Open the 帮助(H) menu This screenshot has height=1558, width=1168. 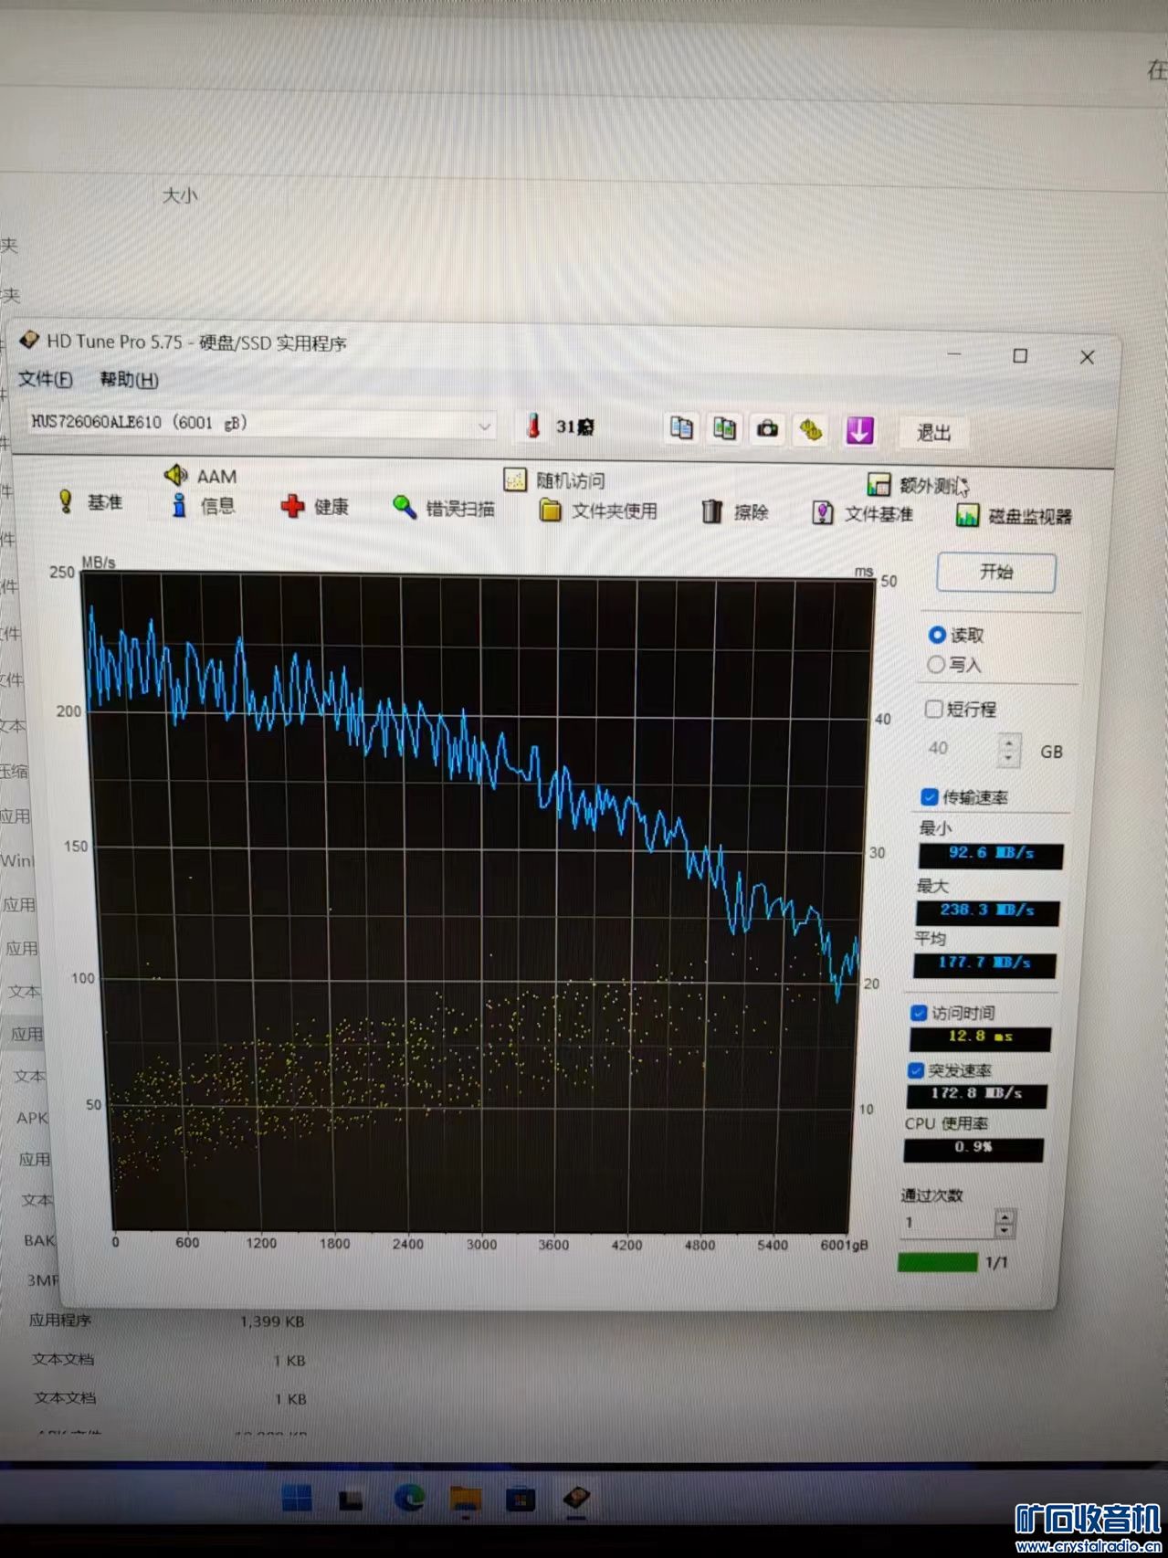click(x=129, y=380)
